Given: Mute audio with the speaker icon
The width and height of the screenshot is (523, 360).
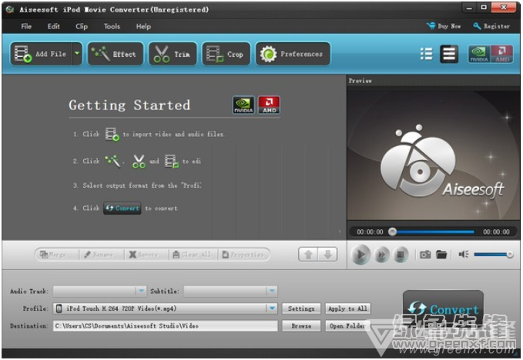Looking at the screenshot, I should (x=464, y=255).
